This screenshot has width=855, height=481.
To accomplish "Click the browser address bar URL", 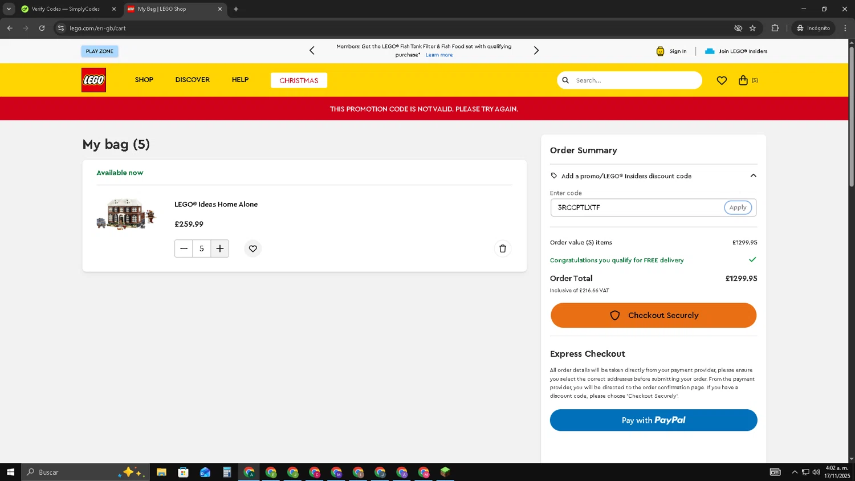I will [x=97, y=28].
